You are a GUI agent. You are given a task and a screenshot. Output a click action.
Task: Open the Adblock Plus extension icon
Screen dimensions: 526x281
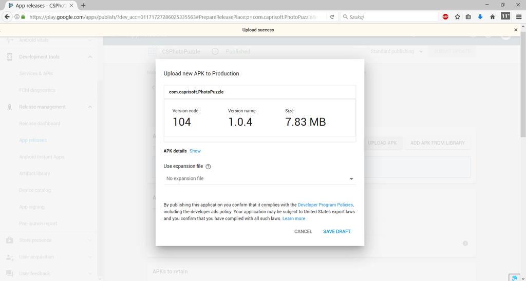[445, 17]
